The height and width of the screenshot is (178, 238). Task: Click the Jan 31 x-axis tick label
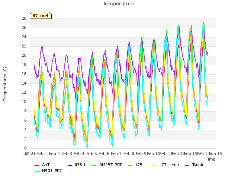coord(29,153)
